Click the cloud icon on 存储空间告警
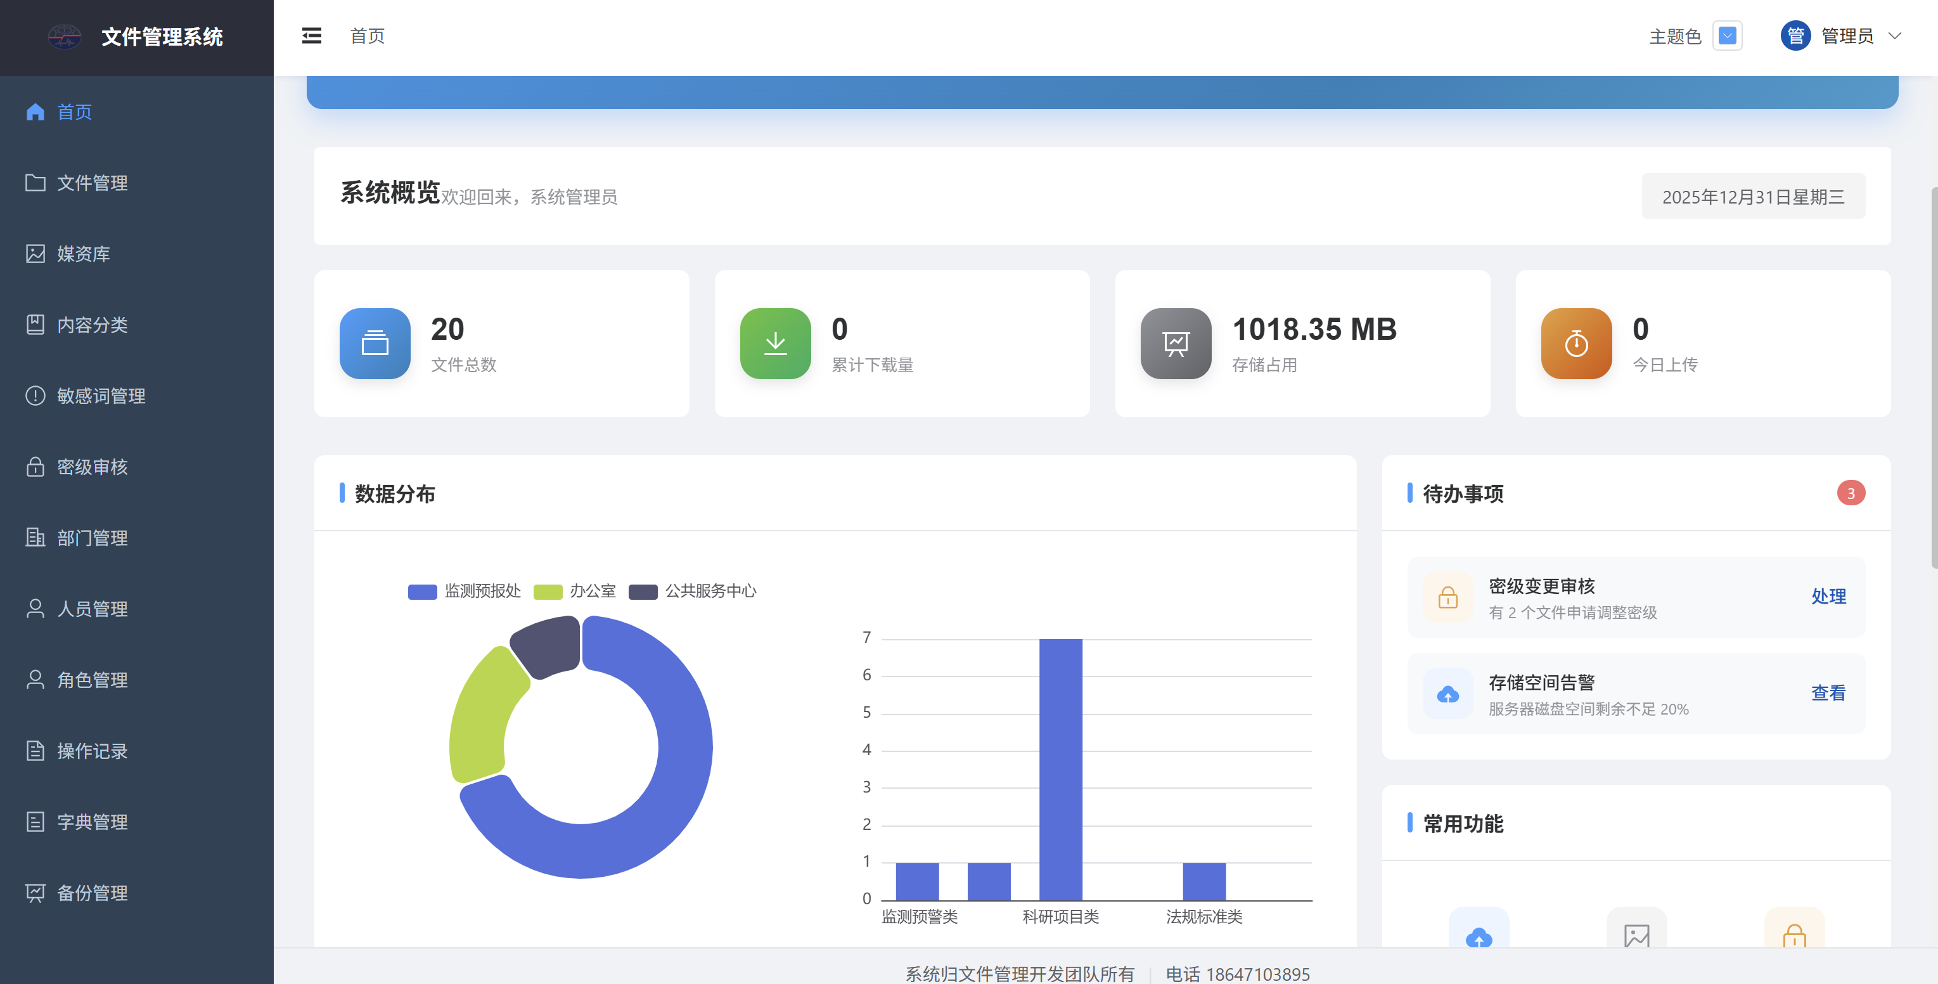The image size is (1938, 984). tap(1447, 694)
